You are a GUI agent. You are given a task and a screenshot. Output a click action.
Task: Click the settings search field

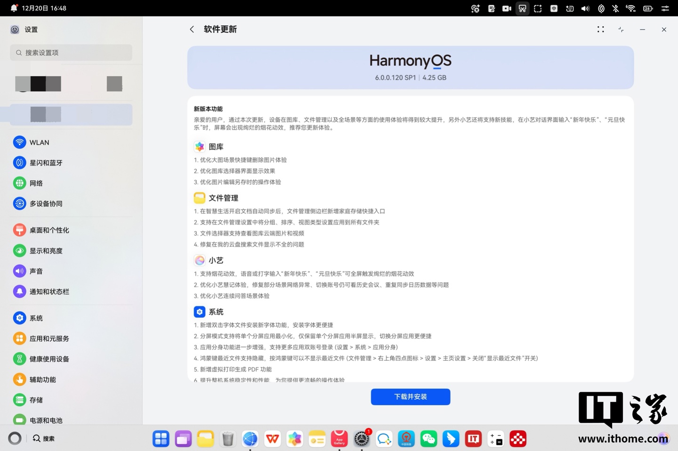click(71, 53)
